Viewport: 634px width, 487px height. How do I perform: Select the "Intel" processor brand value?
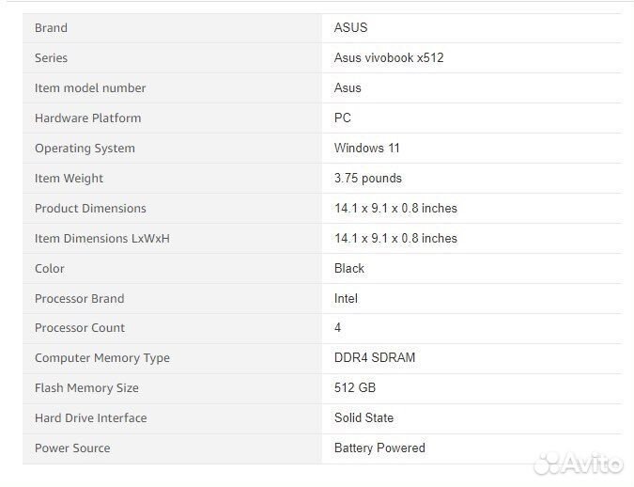346,299
